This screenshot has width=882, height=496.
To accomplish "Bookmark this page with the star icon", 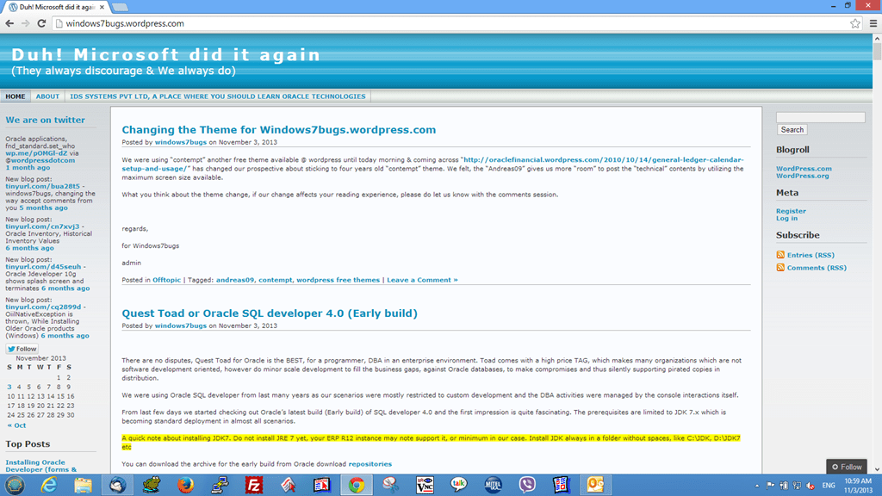I will pos(855,23).
